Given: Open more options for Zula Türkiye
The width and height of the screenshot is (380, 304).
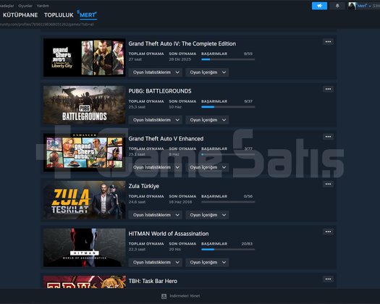Looking at the screenshot, I should 328,185.
